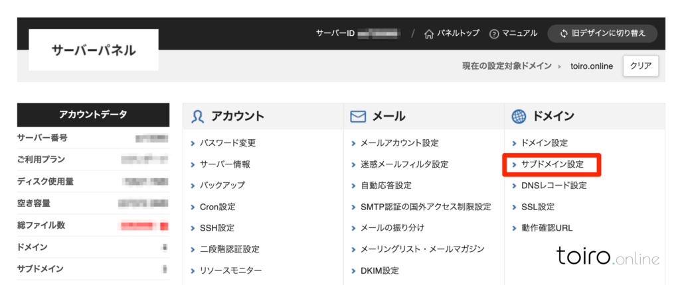Click the サーバーパネル logo
The image size is (680, 285).
pos(93,50)
